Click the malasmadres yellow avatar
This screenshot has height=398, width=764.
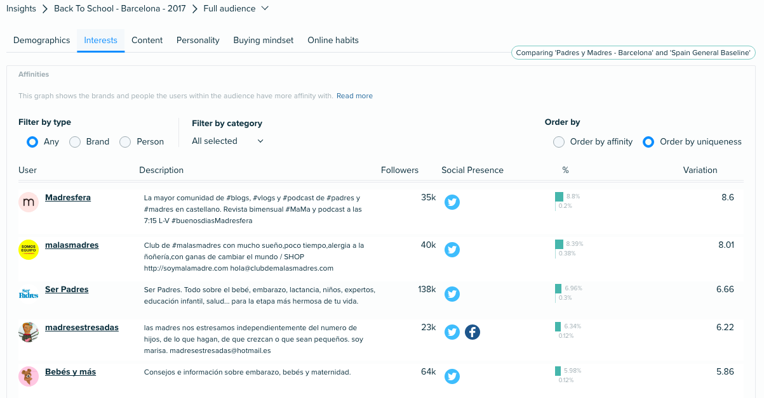click(x=29, y=250)
